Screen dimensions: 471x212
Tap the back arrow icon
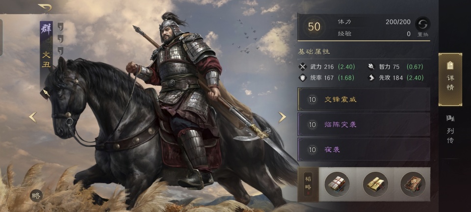[45, 7]
